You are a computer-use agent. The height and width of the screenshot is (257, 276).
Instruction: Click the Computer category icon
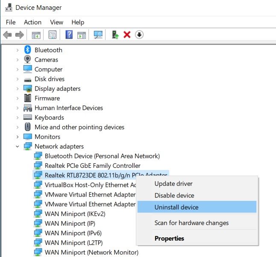(x=28, y=69)
